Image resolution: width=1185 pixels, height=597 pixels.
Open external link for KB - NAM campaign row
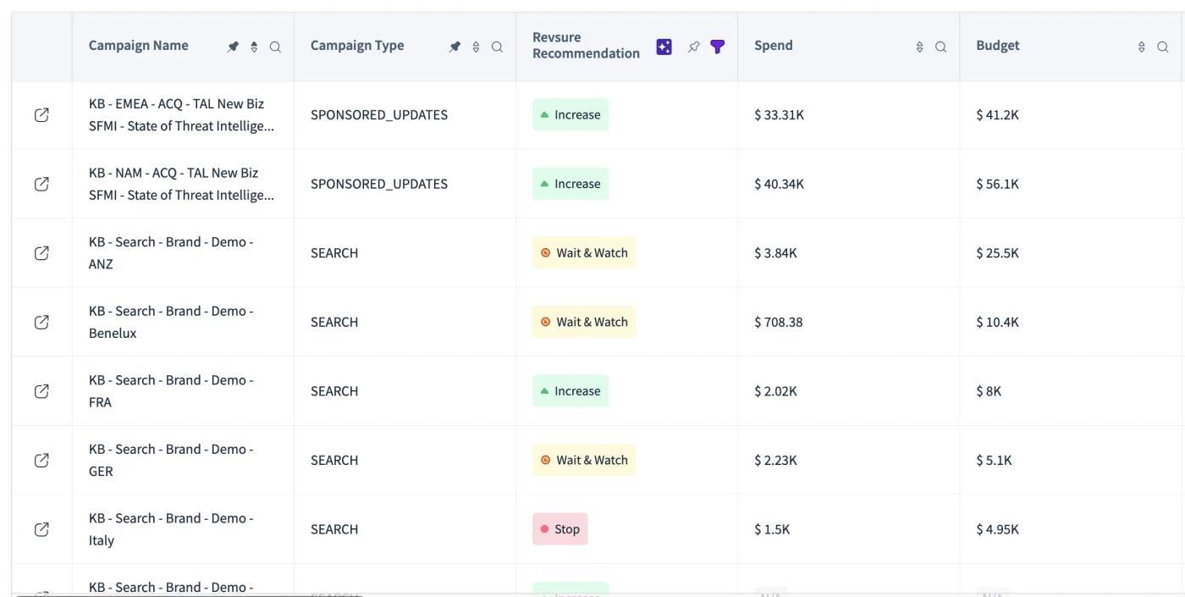[41, 184]
